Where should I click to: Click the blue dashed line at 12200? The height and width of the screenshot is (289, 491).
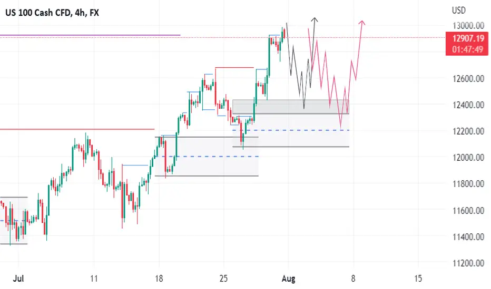click(291, 130)
